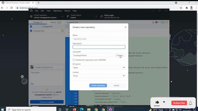Click the red Subscribe button
Viewport: 198px width, 111px height.
pyautogui.click(x=179, y=103)
